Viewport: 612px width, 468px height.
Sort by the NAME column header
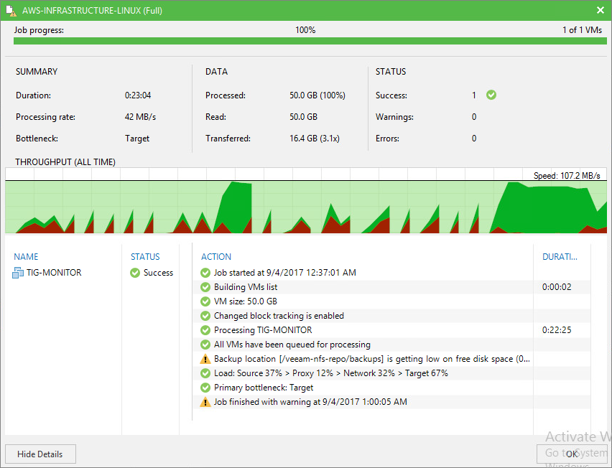26,257
